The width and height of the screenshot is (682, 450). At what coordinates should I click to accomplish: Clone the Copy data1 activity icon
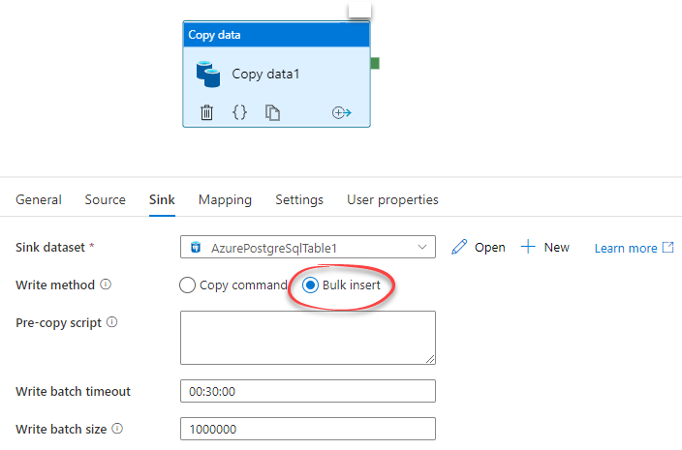pyautogui.click(x=273, y=112)
